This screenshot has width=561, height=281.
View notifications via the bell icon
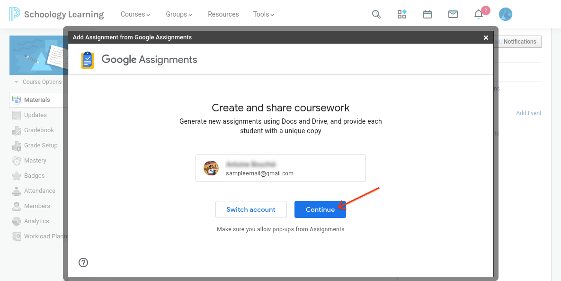pyautogui.click(x=479, y=15)
